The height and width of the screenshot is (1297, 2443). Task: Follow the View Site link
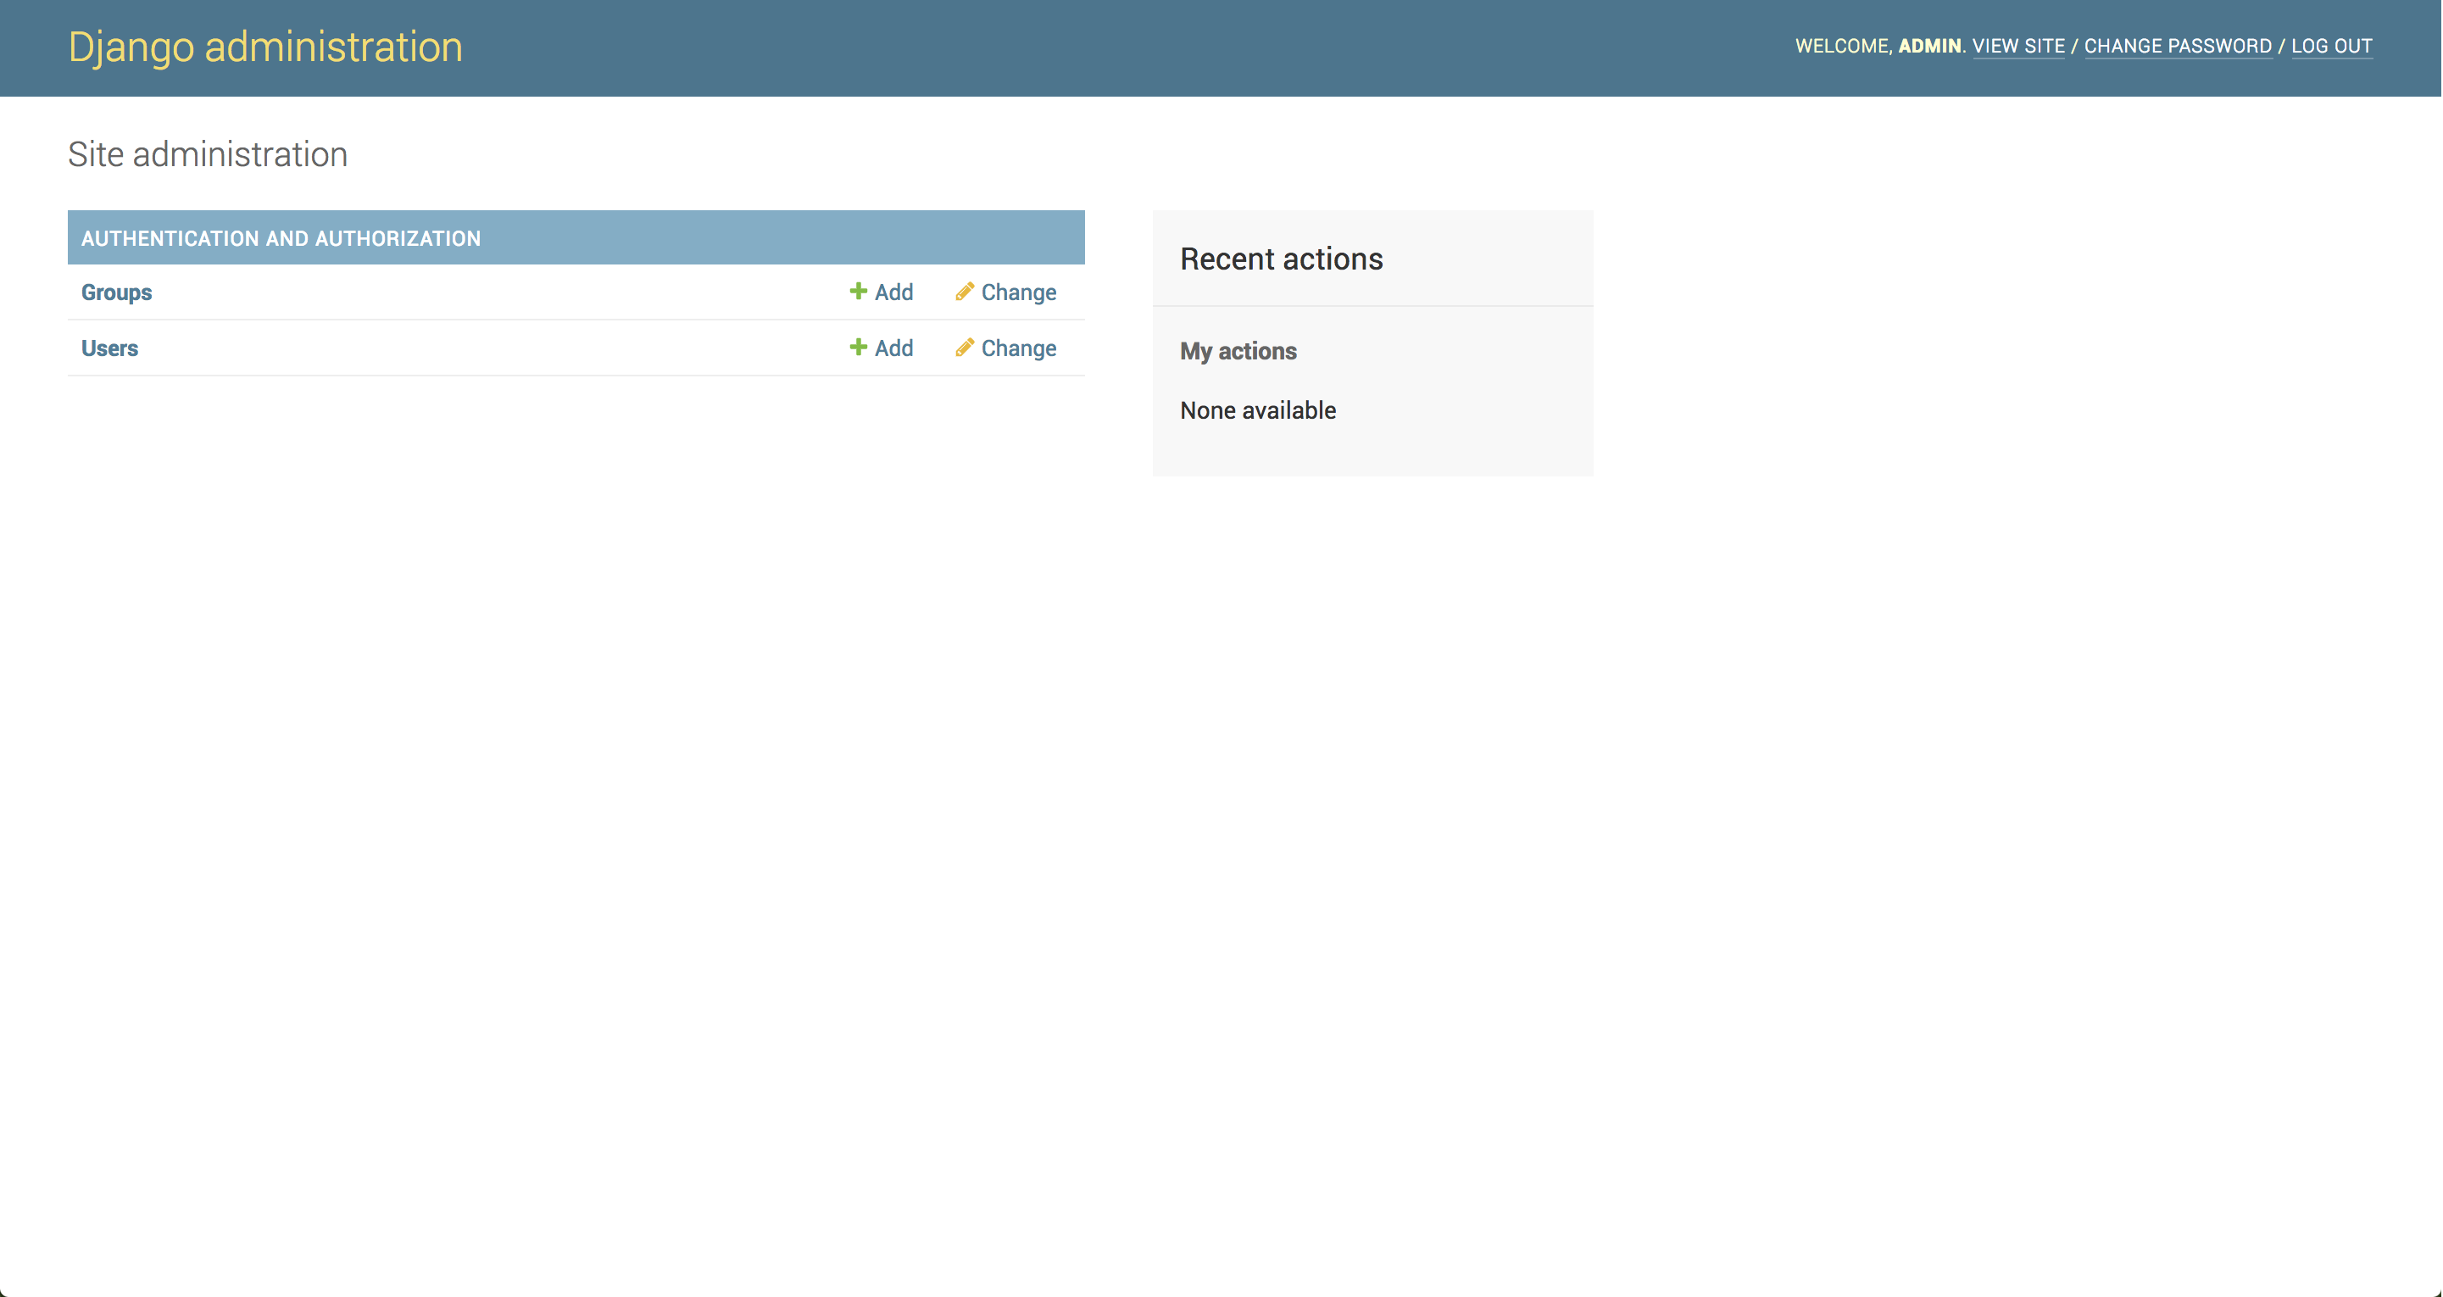pyautogui.click(x=2017, y=46)
